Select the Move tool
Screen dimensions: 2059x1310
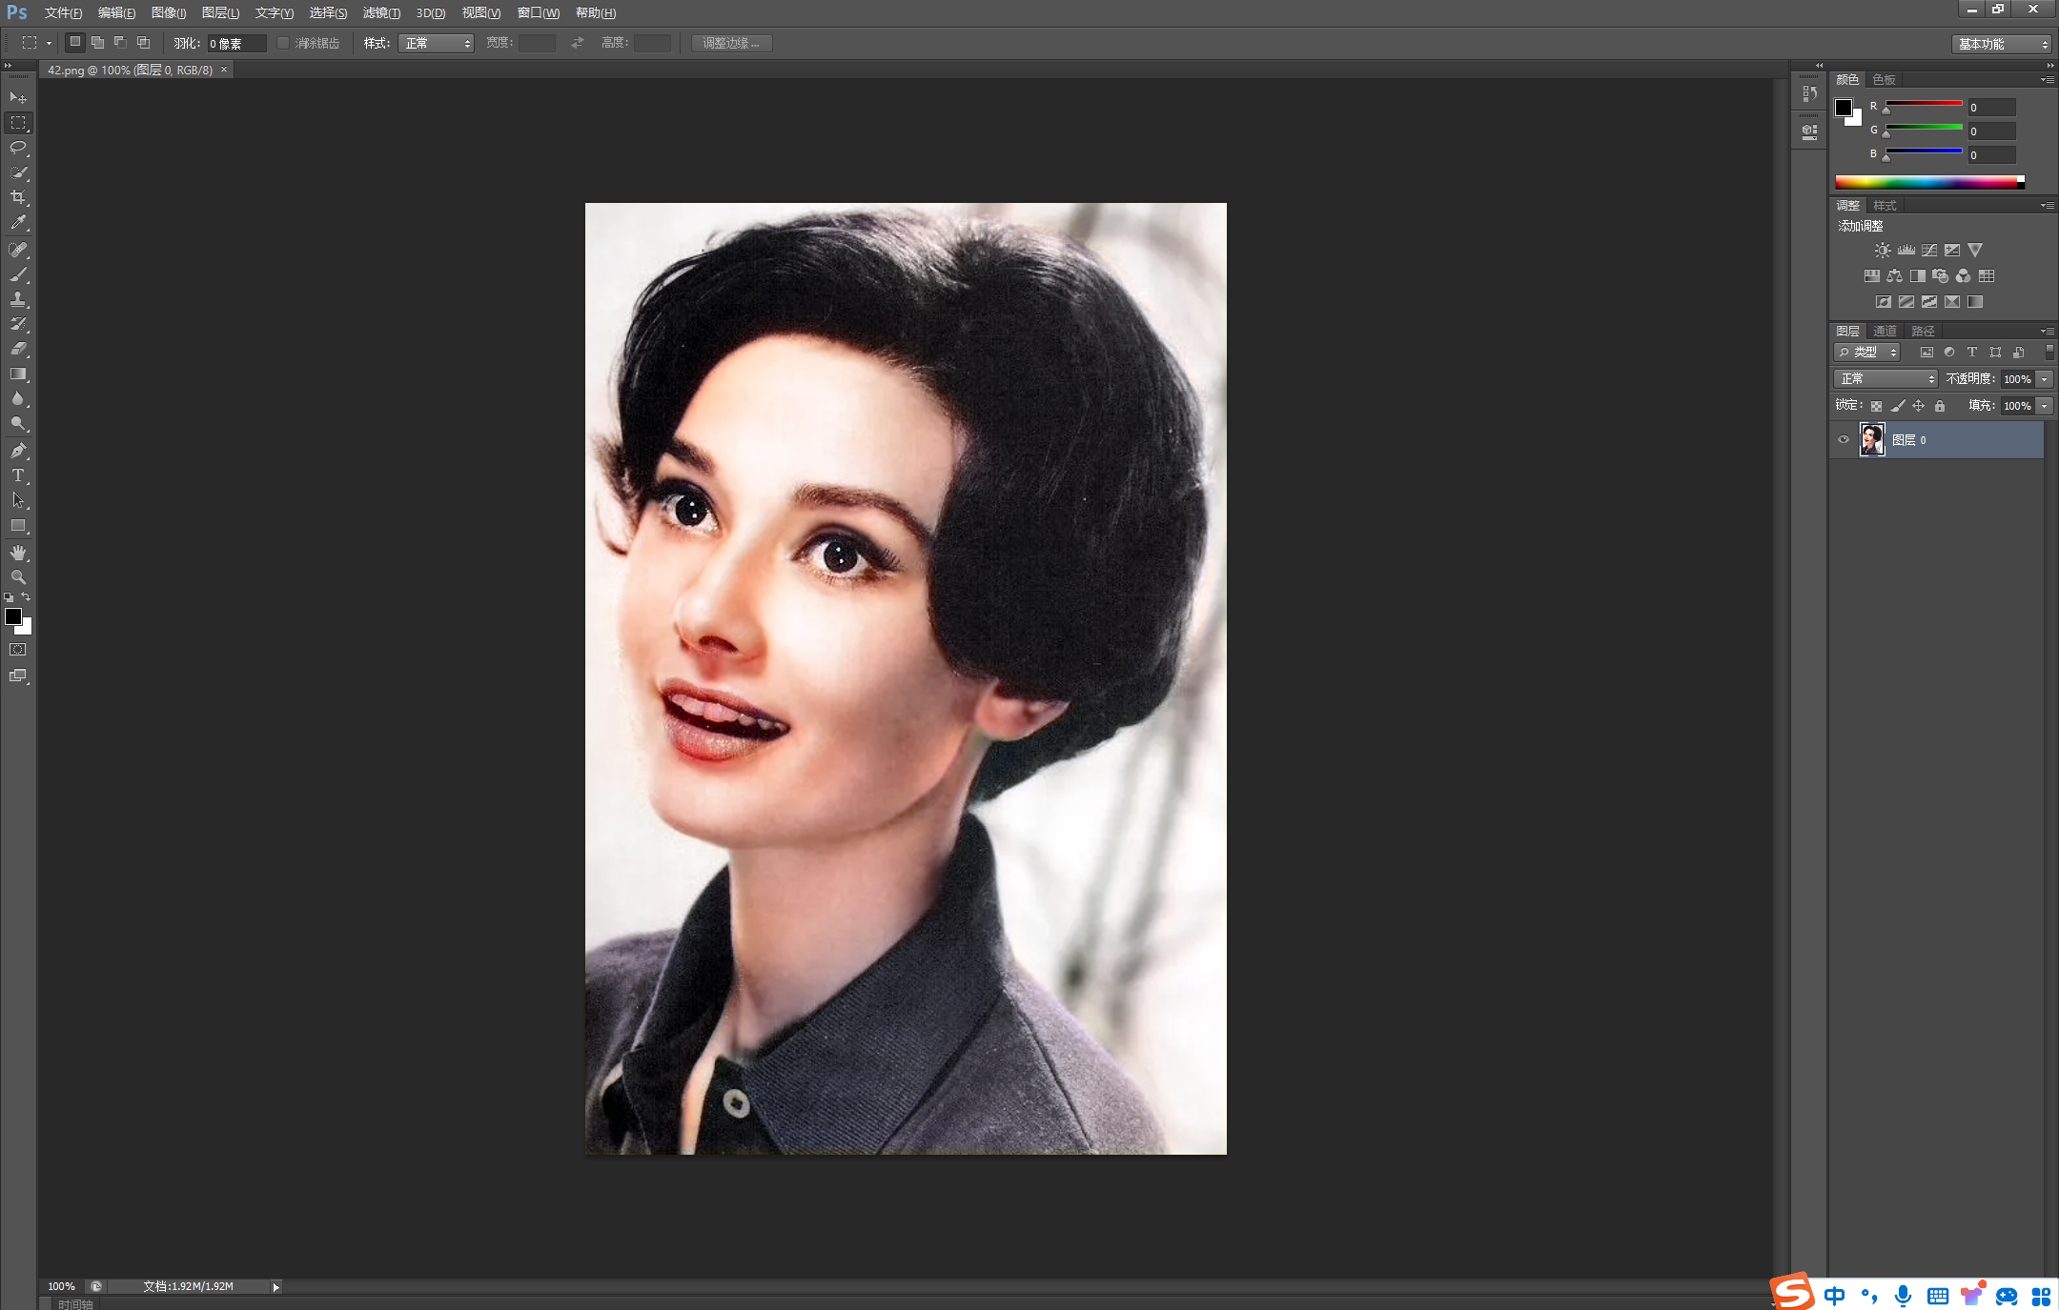coord(18,97)
